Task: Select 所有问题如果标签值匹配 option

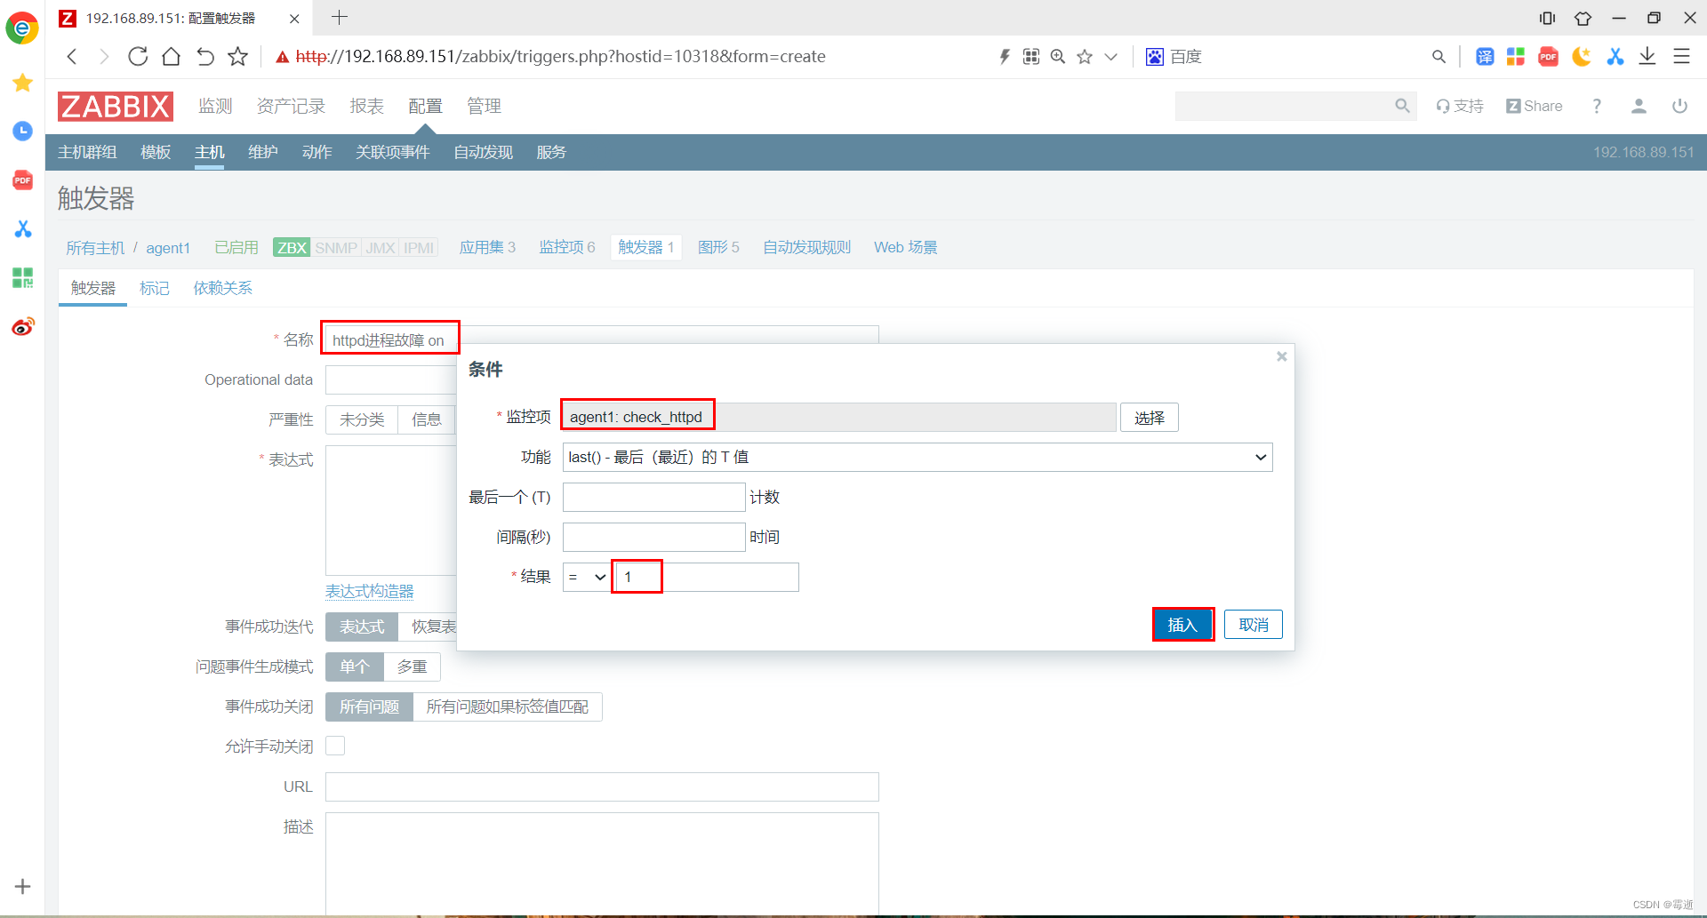Action: tap(507, 706)
